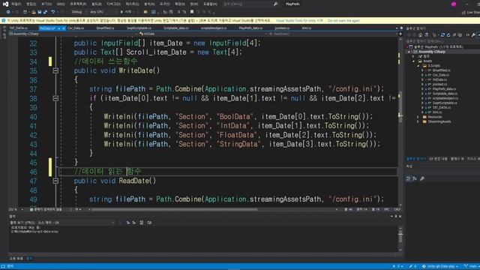Screen dimensions: 480x270
Task: Click the Refresh icon in Solution Explorer toolbar
Action: click(448, 35)
